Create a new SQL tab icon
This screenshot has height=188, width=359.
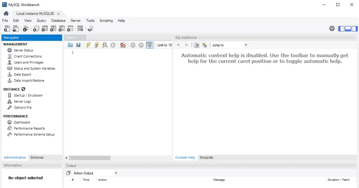click(x=7, y=28)
